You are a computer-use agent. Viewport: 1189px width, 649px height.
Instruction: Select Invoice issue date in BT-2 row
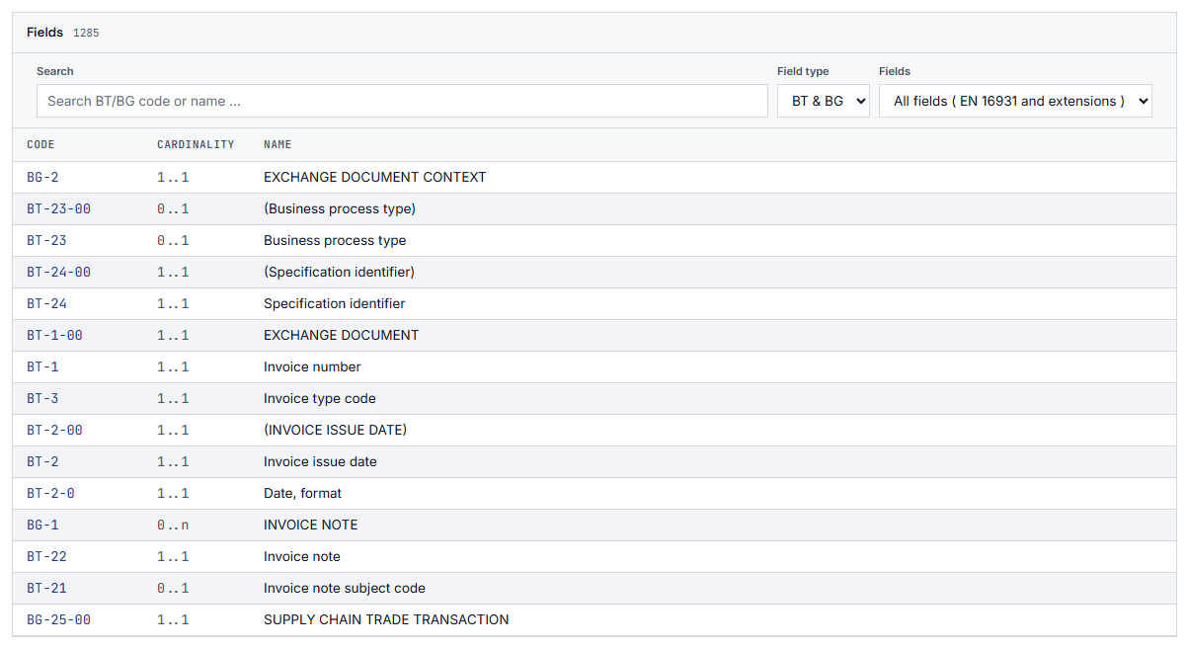(x=320, y=461)
